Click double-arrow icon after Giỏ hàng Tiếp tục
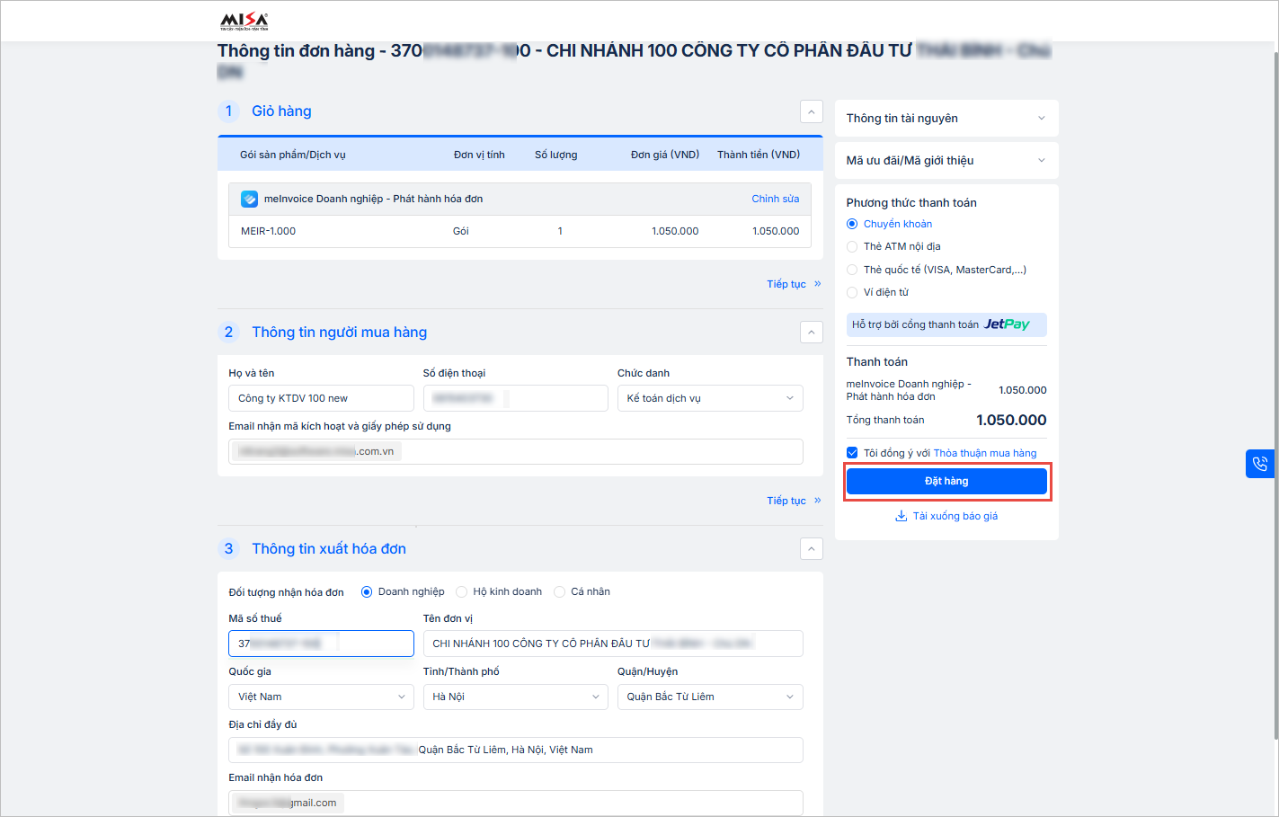Screen dimensions: 1279x817 pos(818,284)
